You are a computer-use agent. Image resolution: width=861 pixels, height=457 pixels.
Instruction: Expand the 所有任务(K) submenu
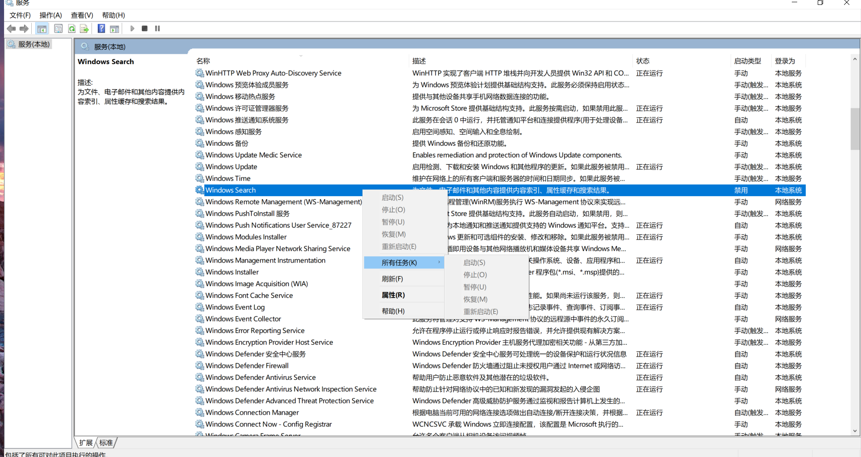tap(399, 263)
